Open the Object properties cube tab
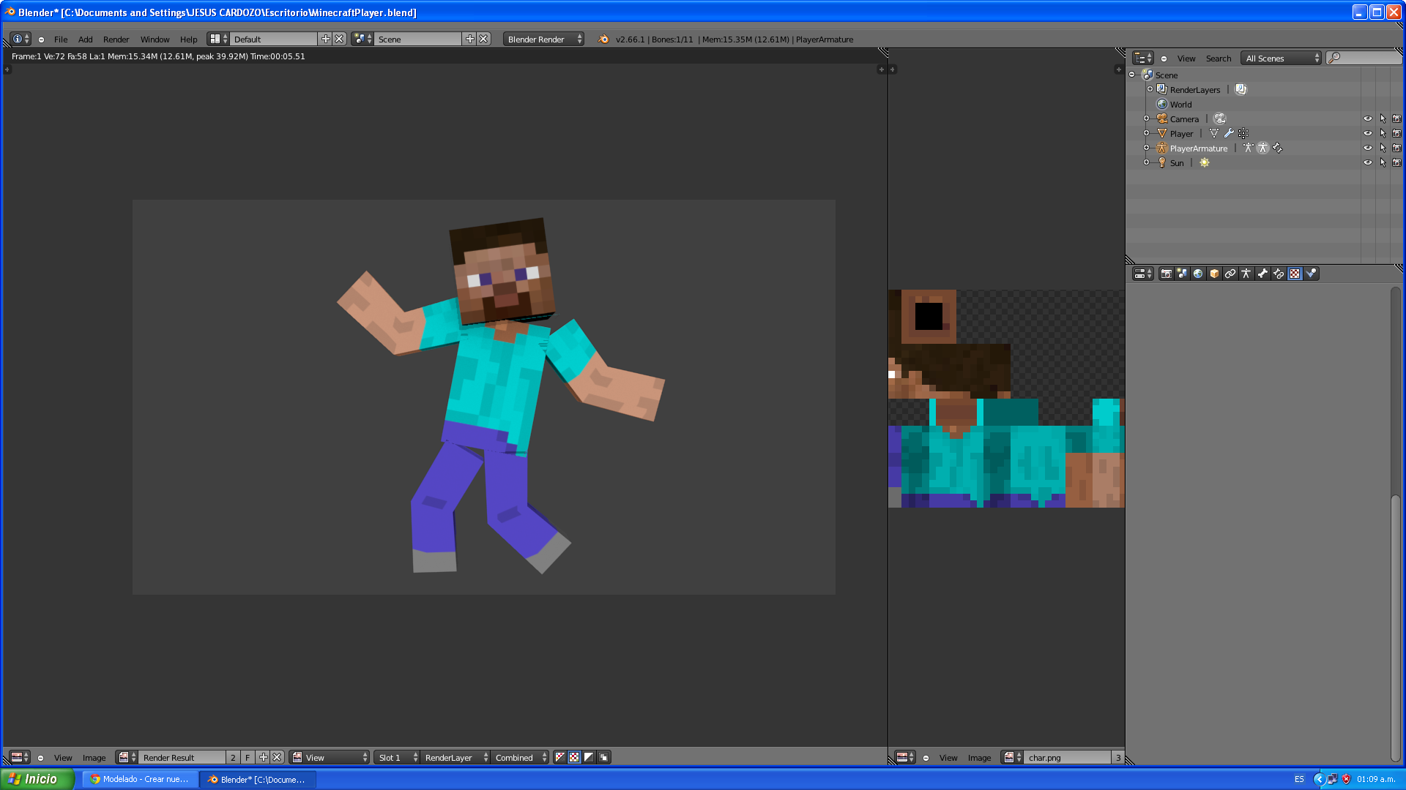The image size is (1406, 790). 1214,274
